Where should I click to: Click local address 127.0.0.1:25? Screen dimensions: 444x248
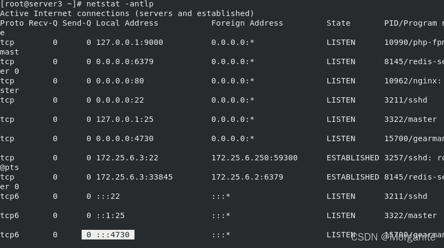(x=124, y=120)
